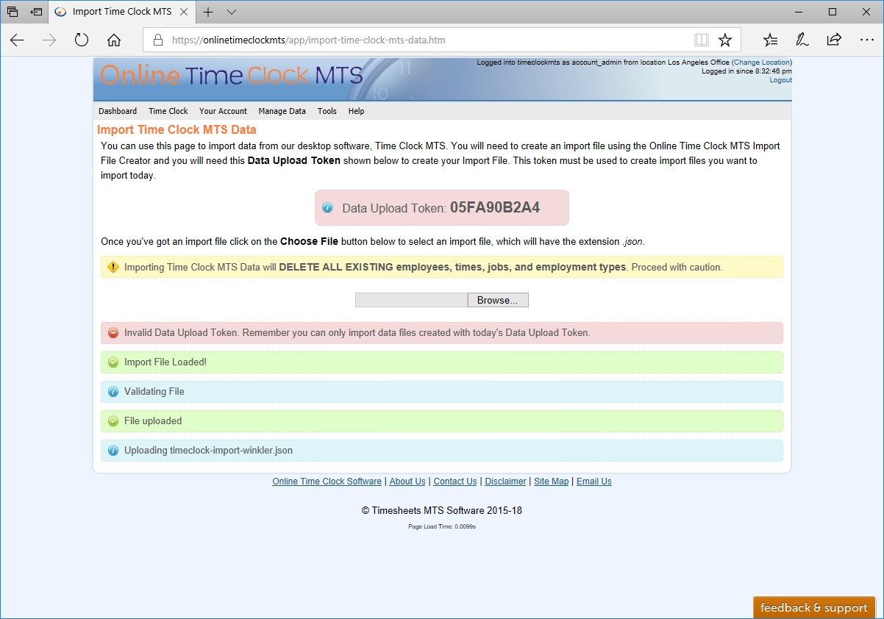Open the Online Time Clock Software link
Screen dimensions: 884x619
tap(327, 482)
